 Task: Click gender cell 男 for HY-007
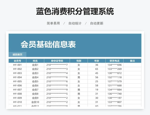click(x=79, y=90)
